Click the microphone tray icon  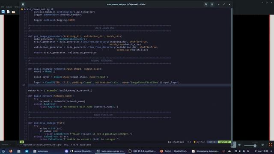(x=244, y=151)
